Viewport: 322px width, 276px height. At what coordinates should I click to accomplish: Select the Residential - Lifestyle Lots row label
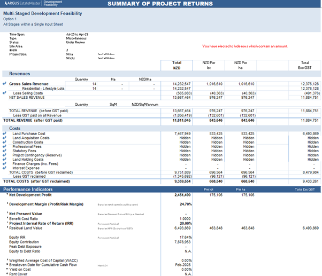pos(43,89)
